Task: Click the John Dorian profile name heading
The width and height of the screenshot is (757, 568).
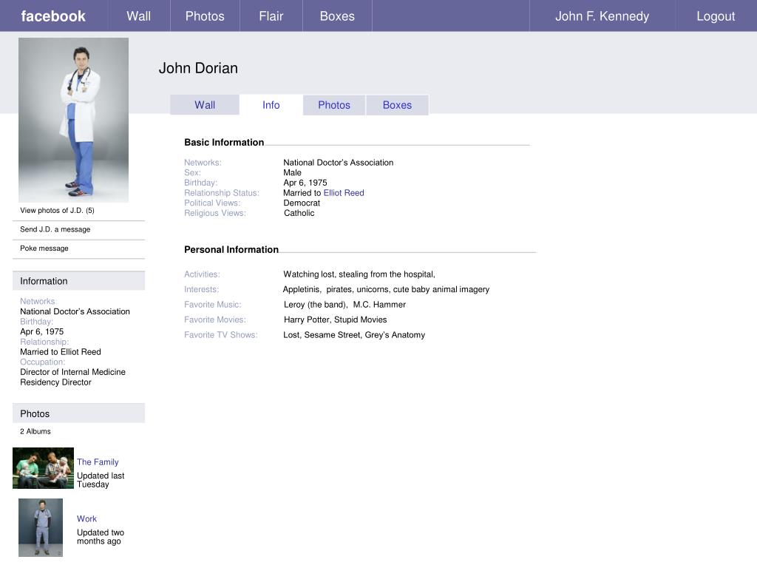Action: (198, 68)
